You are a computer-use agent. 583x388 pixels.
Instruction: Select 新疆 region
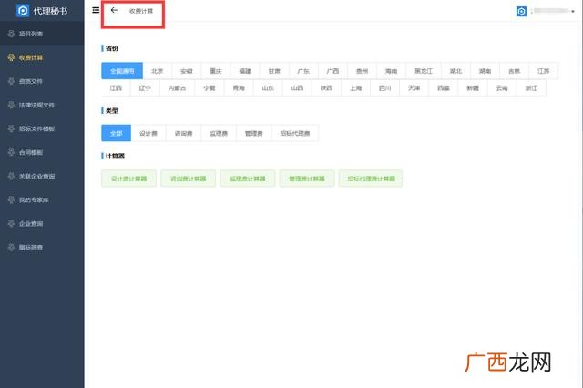pos(473,88)
